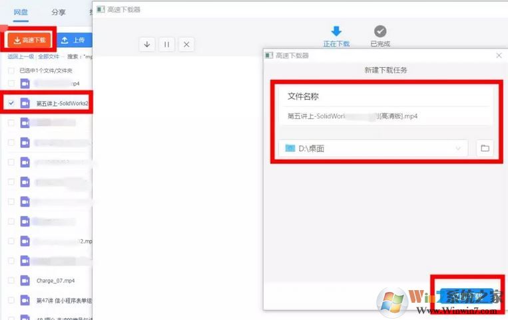
Task: Click the Charge_07.mp4 video file icon
Action: tap(25, 280)
